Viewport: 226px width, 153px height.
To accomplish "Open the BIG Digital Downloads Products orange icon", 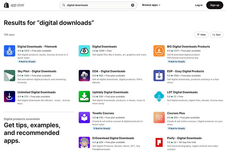I will click(159, 51).
